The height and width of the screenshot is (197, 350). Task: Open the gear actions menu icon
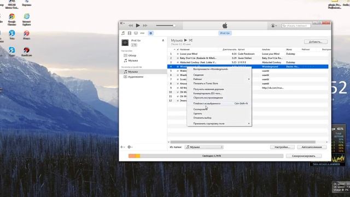130,147
